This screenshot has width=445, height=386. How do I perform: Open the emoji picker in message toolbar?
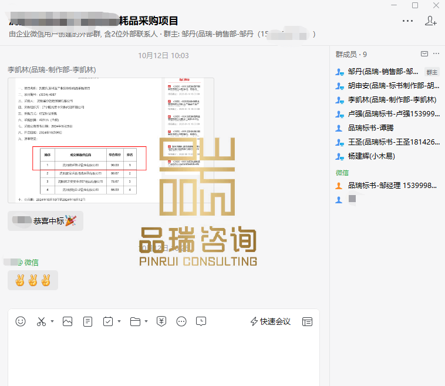tap(21, 321)
